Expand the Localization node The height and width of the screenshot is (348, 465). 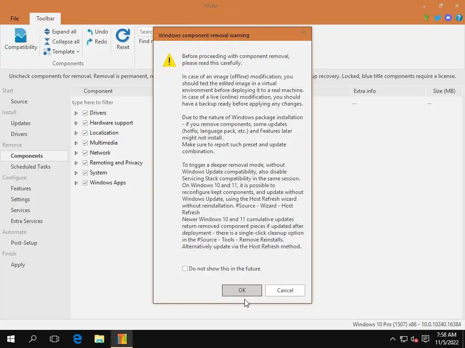76,133
